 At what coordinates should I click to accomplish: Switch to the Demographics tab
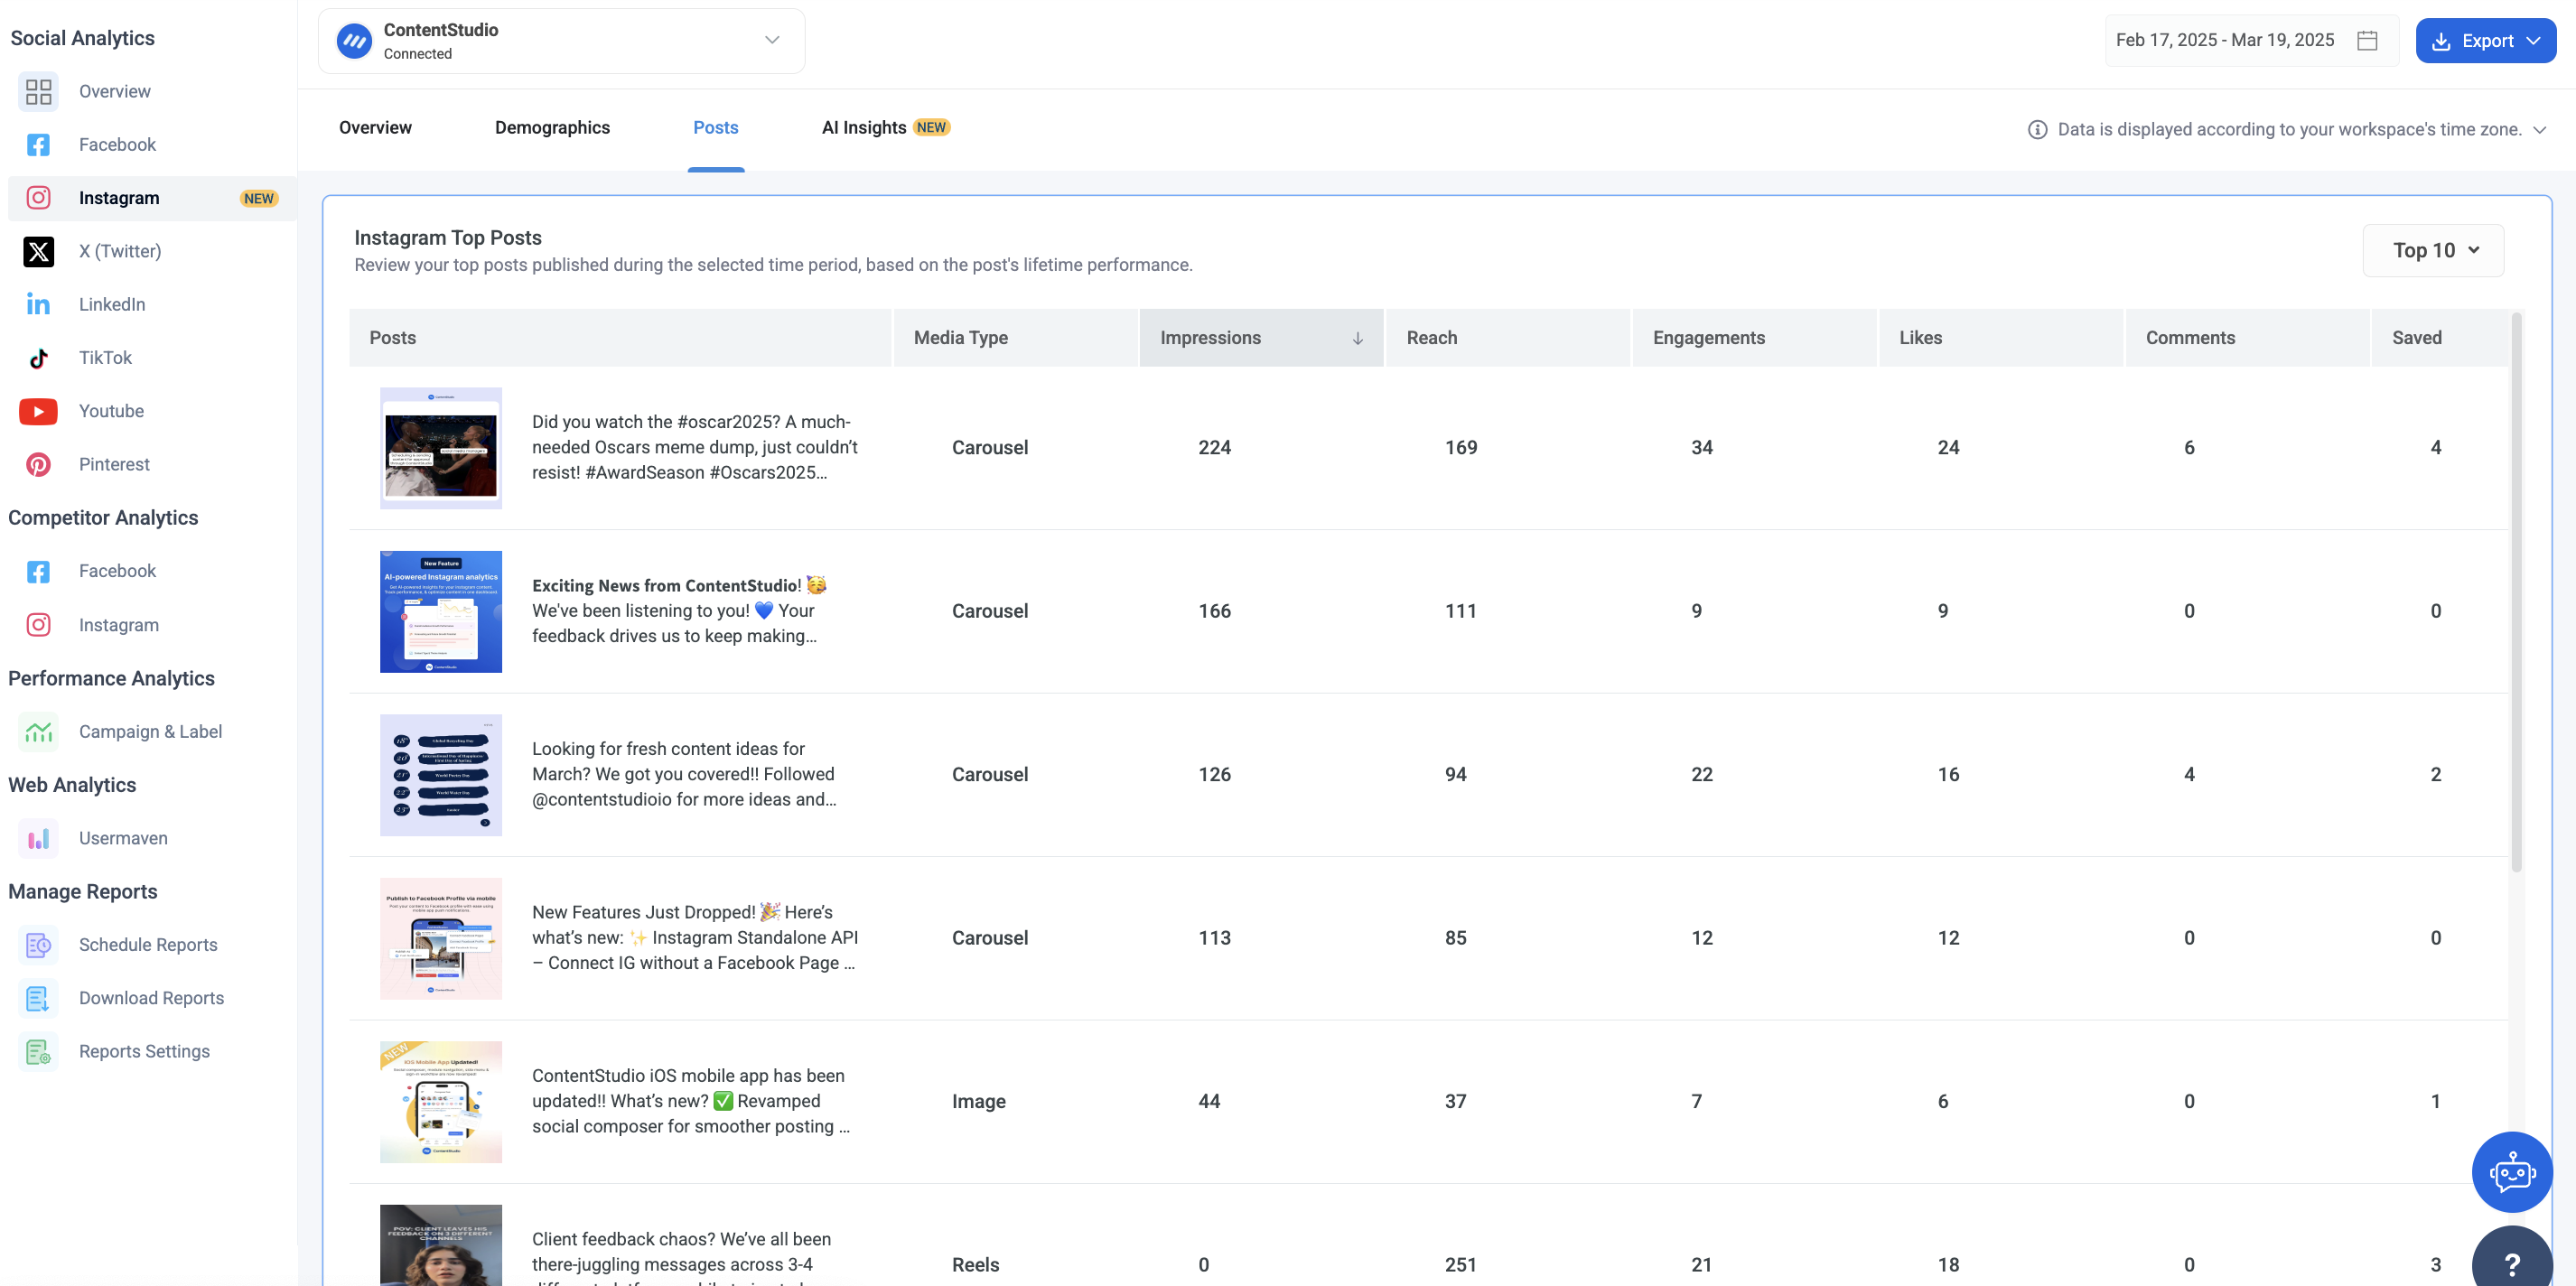552,128
